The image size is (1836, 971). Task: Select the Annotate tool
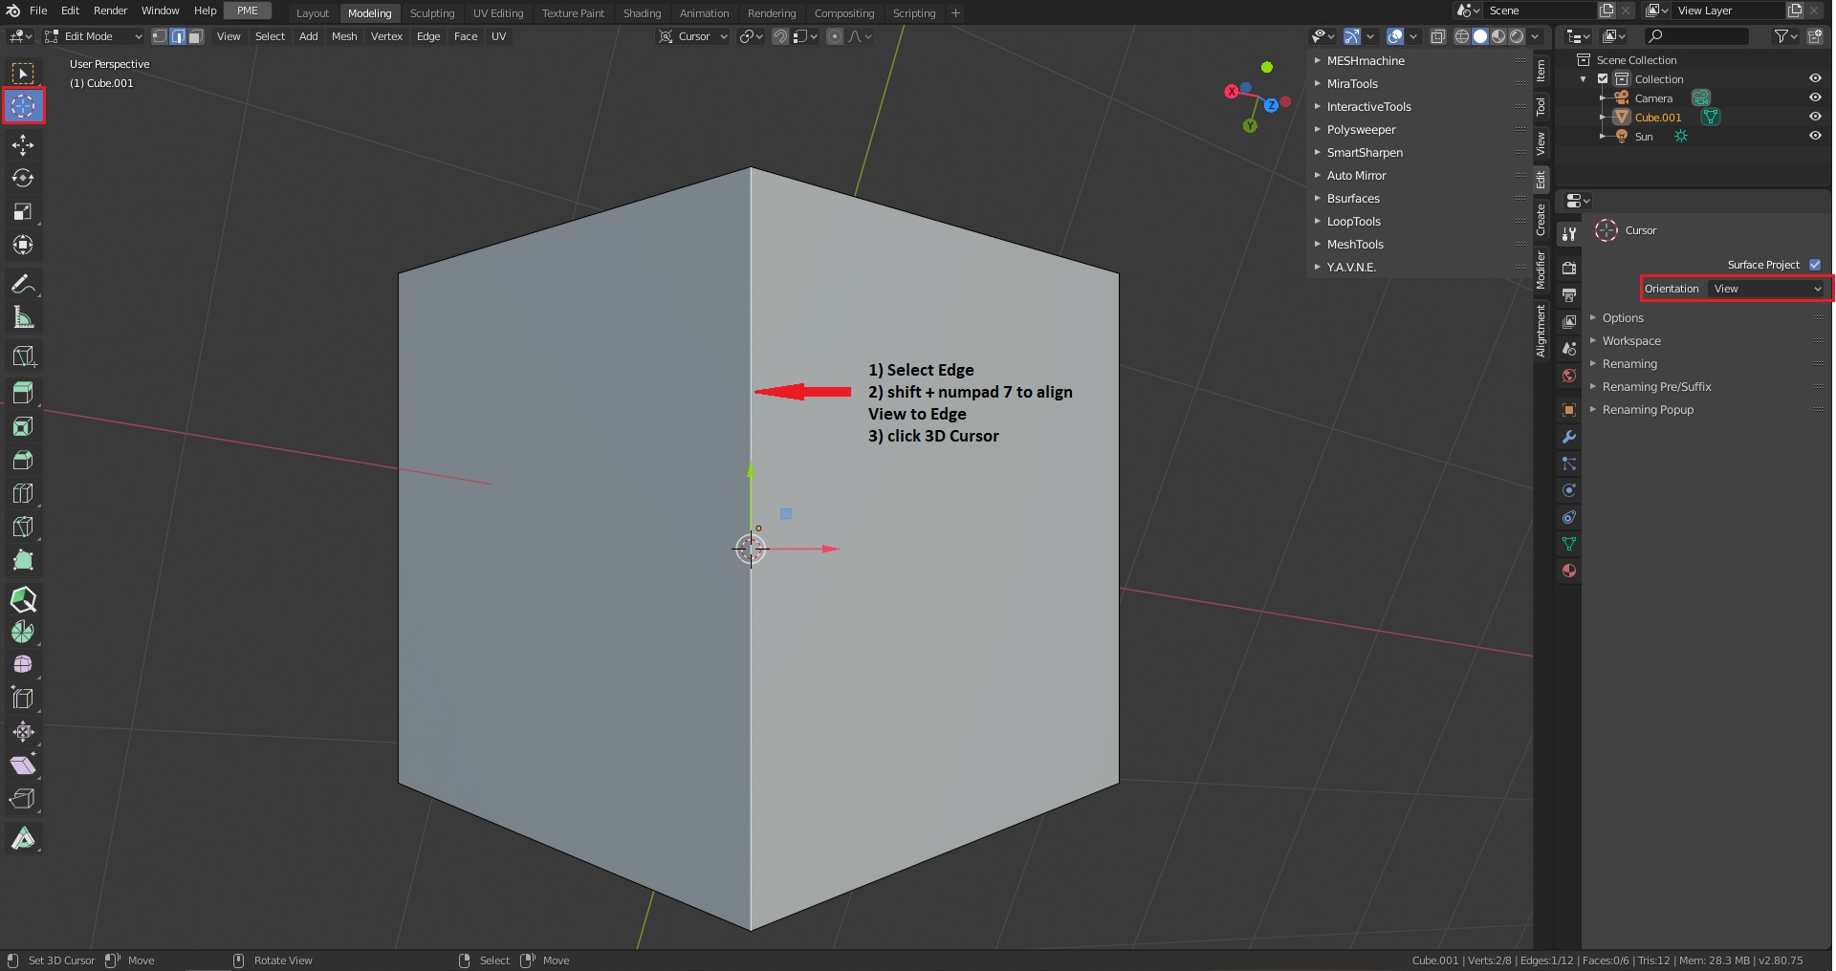[x=23, y=283]
